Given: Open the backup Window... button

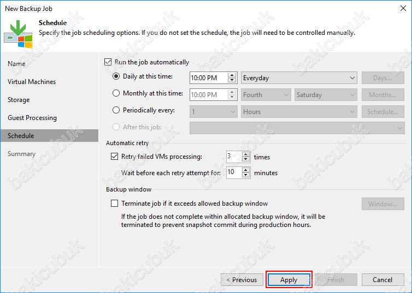Looking at the screenshot, I should [x=383, y=204].
